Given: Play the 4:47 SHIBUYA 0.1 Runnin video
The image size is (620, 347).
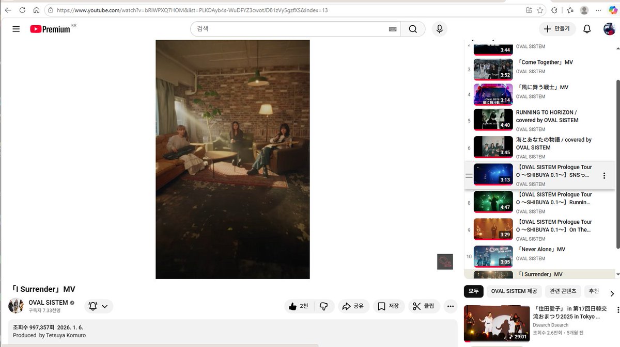Looking at the screenshot, I should (x=539, y=203).
